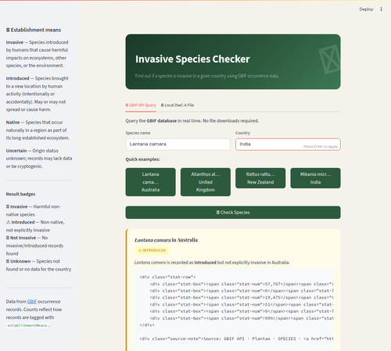Screen dimensions: 391x351
Task: Click the warning icon beside Introduced badge legend
Action: coord(8,222)
